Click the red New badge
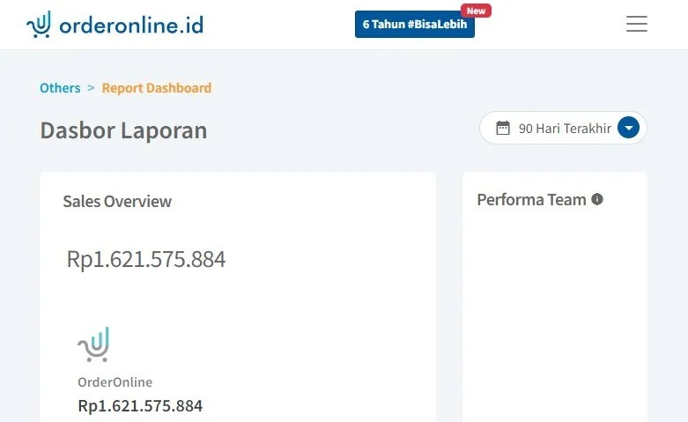Image resolution: width=688 pixels, height=422 pixels. point(476,11)
